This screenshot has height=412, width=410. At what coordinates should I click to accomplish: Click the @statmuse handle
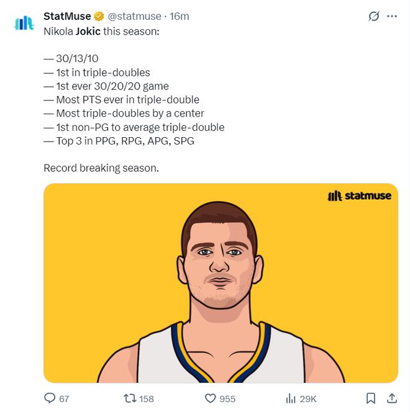pos(134,16)
